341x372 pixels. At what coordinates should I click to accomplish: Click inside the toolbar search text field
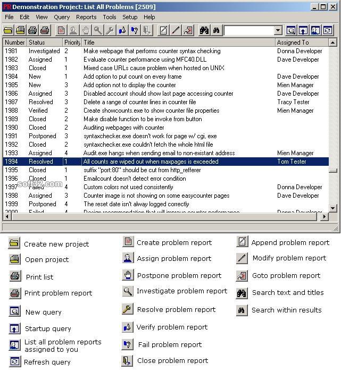(x=249, y=30)
